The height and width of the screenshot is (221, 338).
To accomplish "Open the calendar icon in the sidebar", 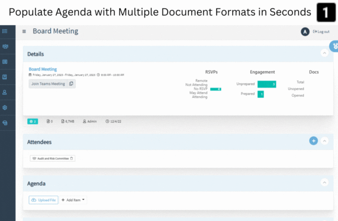I will (x=5, y=62).
